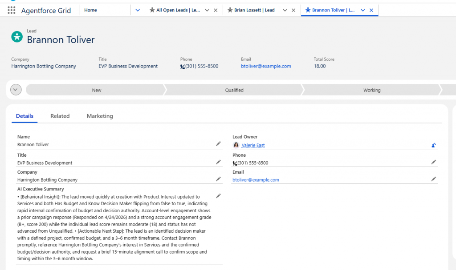This screenshot has width=456, height=270.
Task: Click the Agentforce Grid app name
Action: click(46, 11)
